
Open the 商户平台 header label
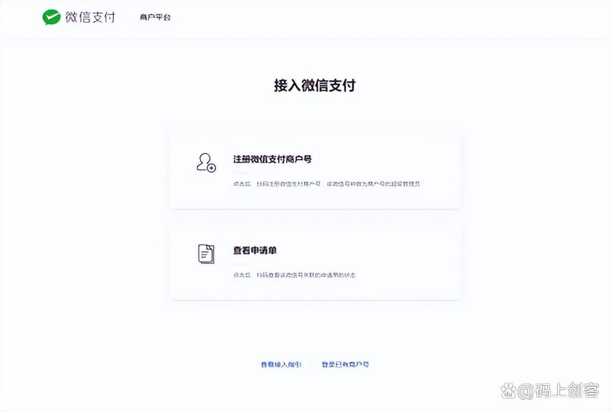point(155,17)
